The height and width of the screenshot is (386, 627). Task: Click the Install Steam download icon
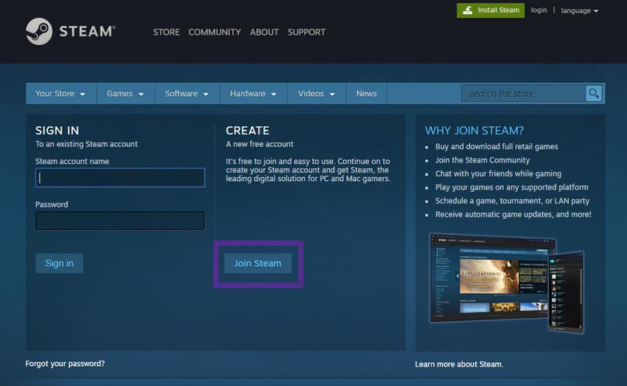point(468,10)
